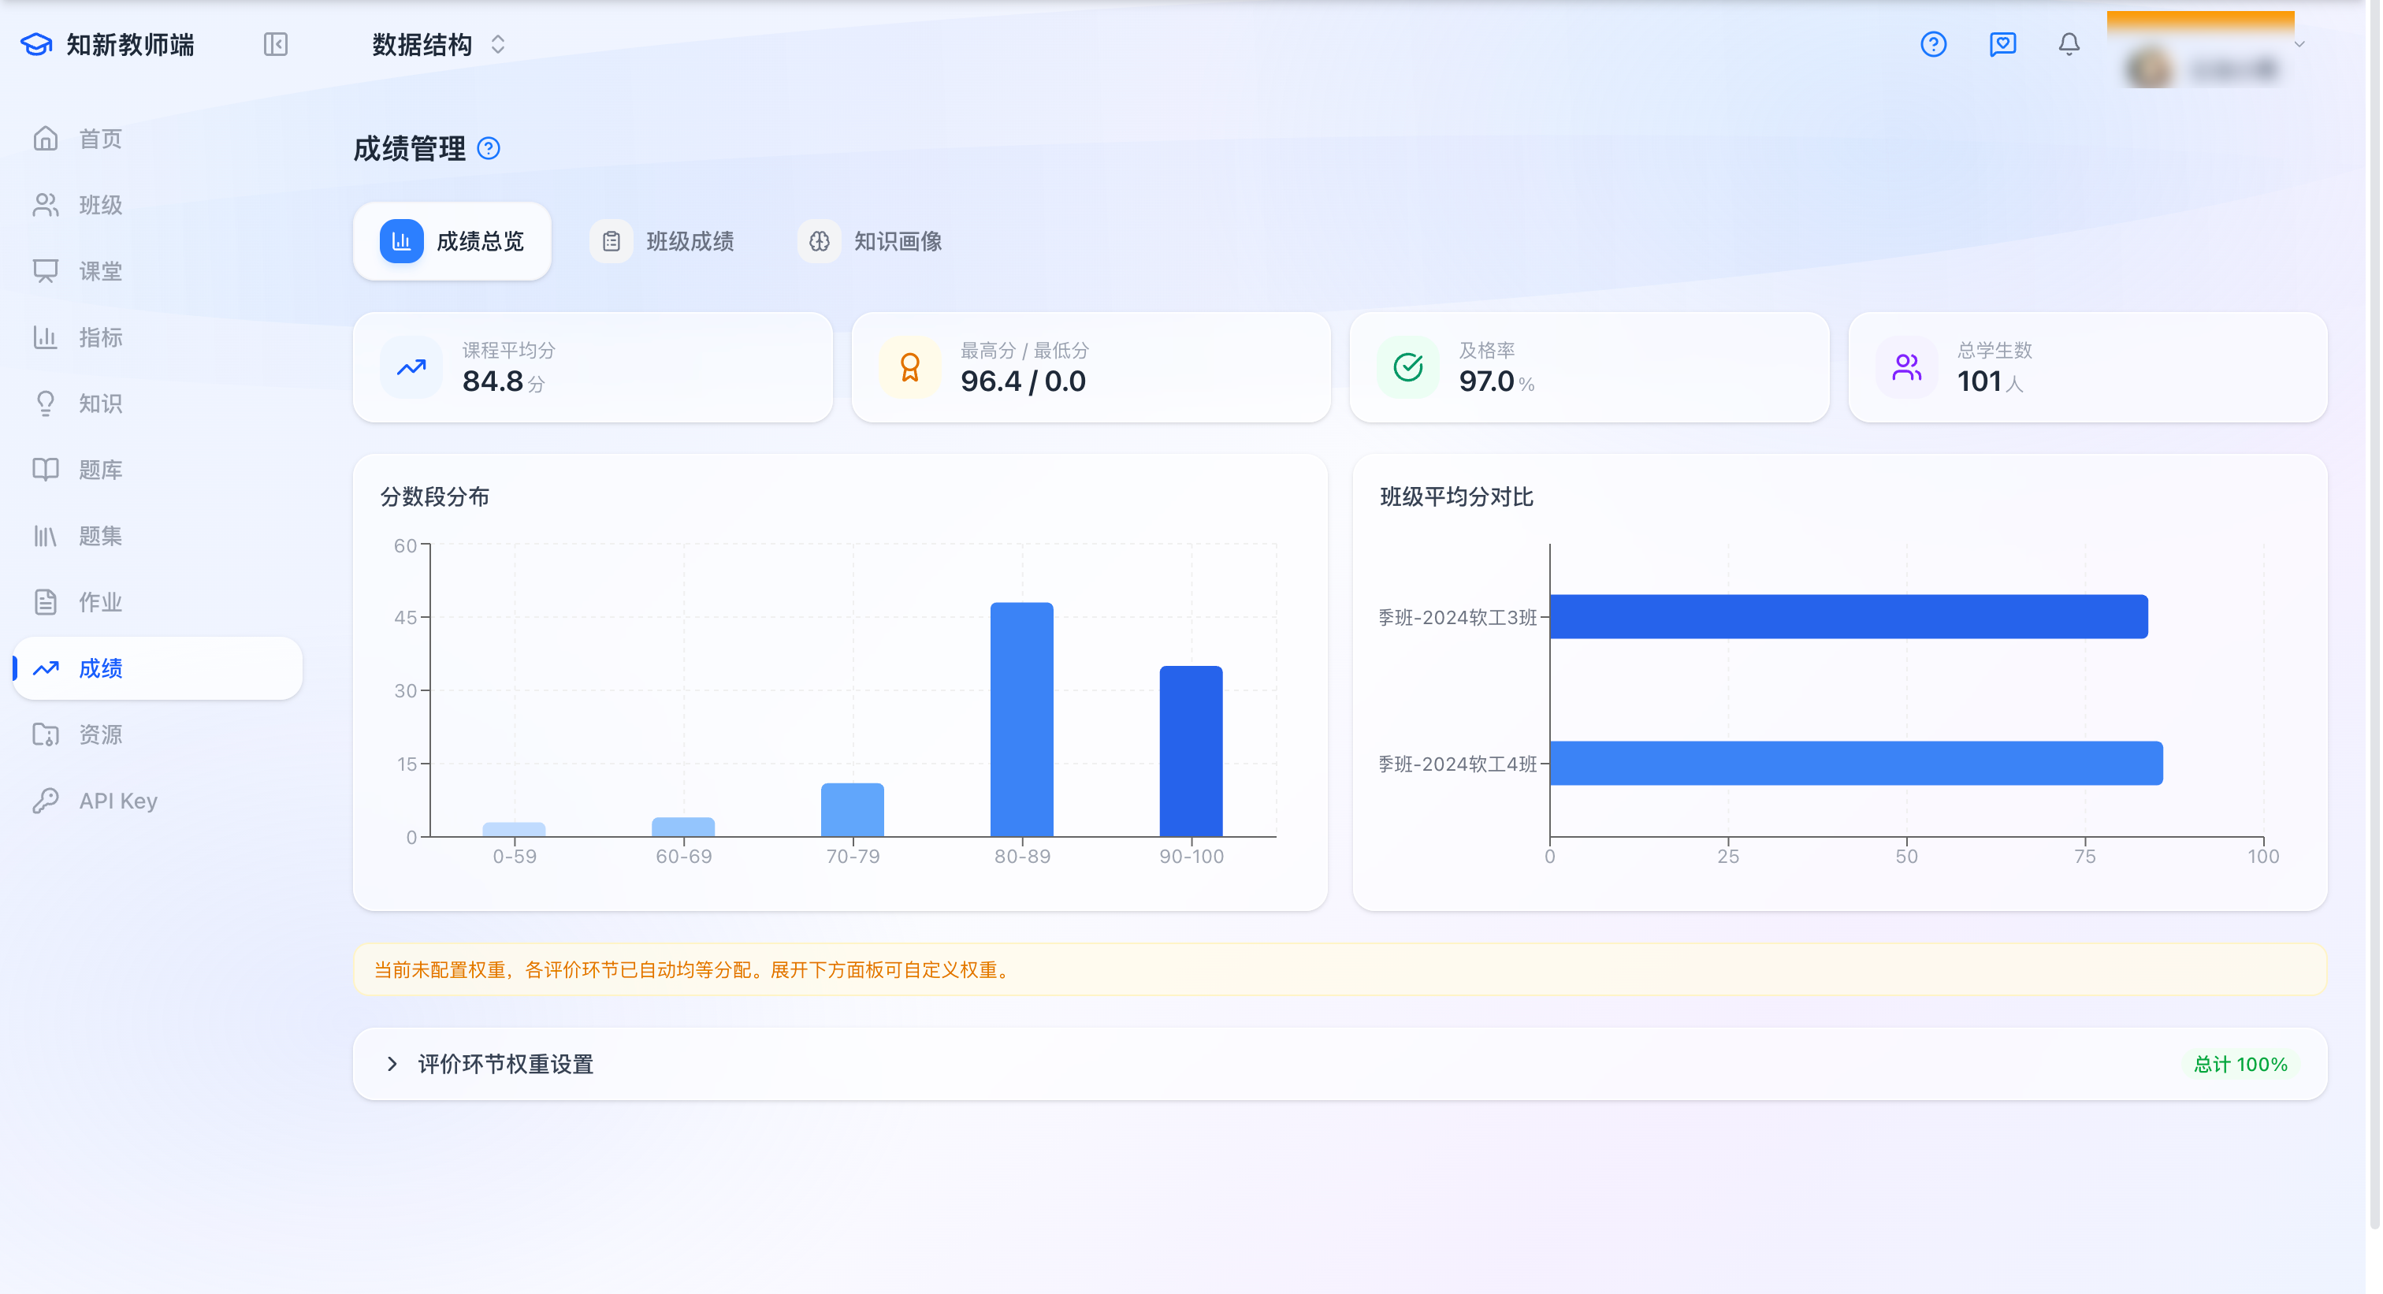This screenshot has height=1294, width=2383.
Task: Open 题库 in sidebar
Action: 158,470
